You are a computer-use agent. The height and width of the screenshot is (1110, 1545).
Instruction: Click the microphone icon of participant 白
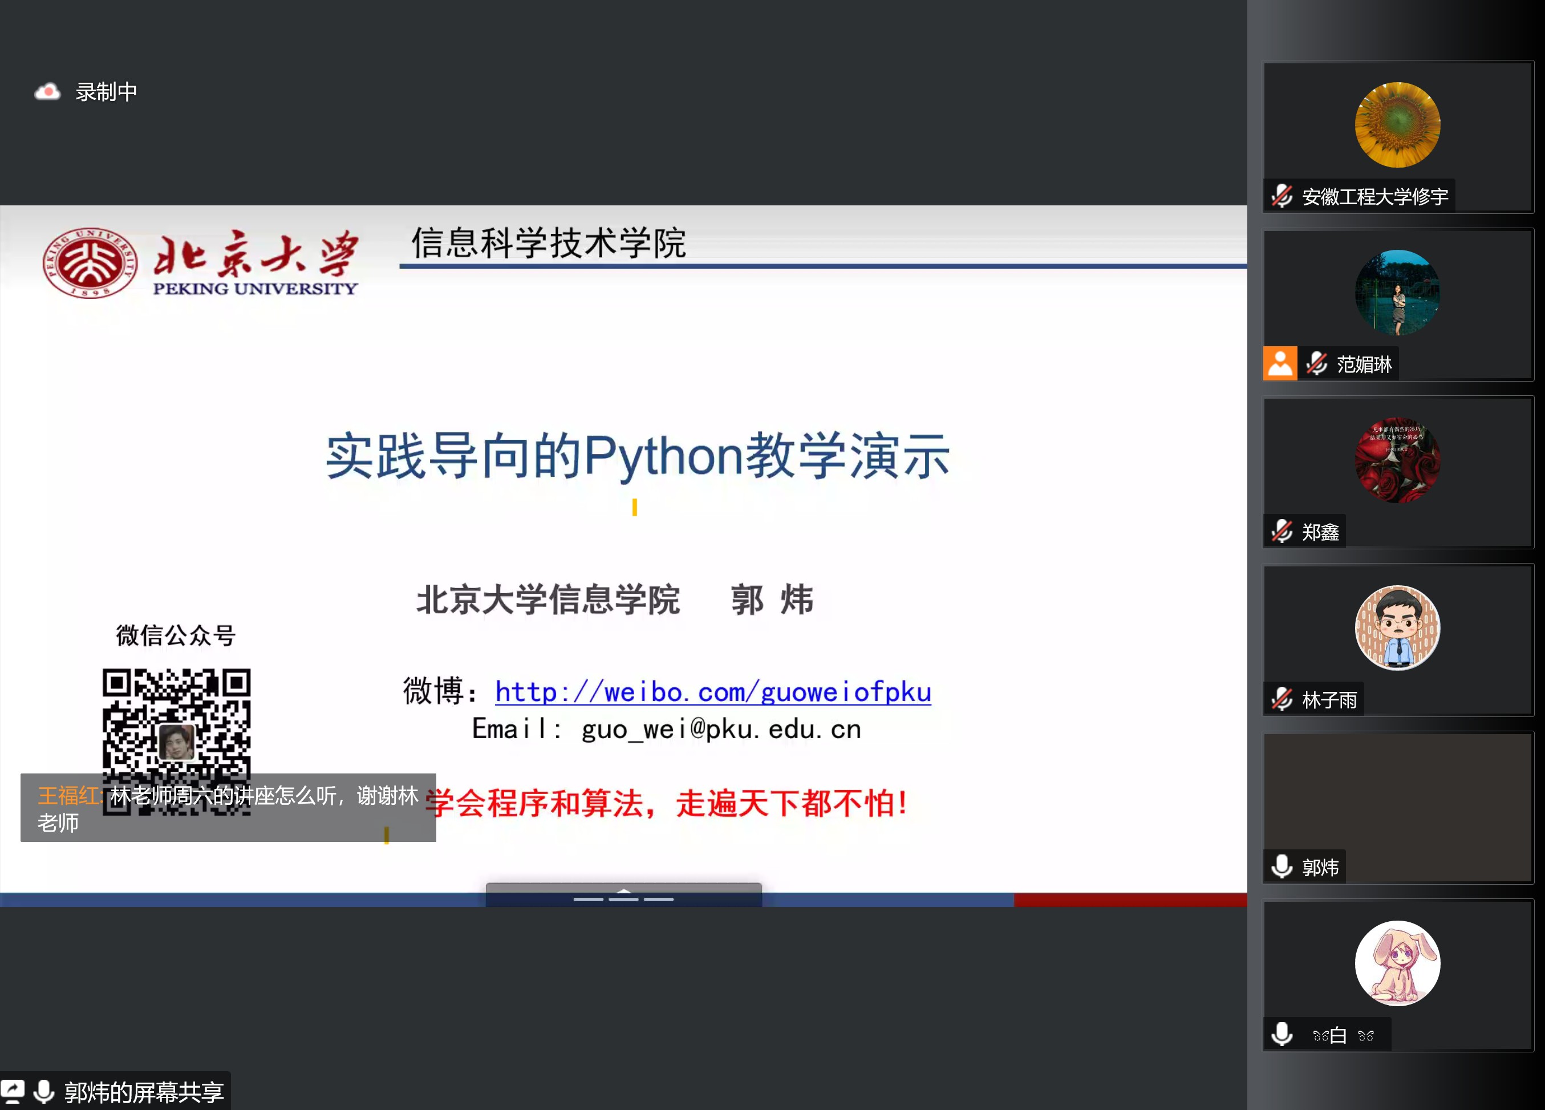[x=1282, y=1034]
